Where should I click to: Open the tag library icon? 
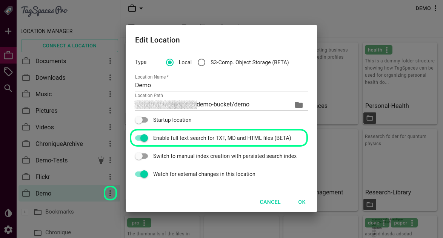(8, 72)
